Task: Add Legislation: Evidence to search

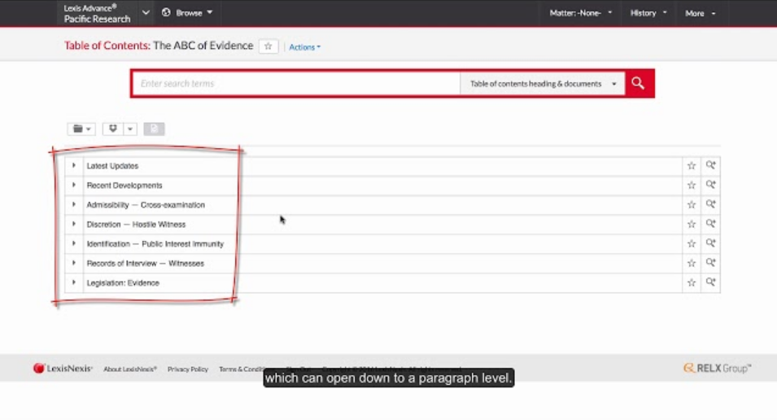Action: (710, 282)
